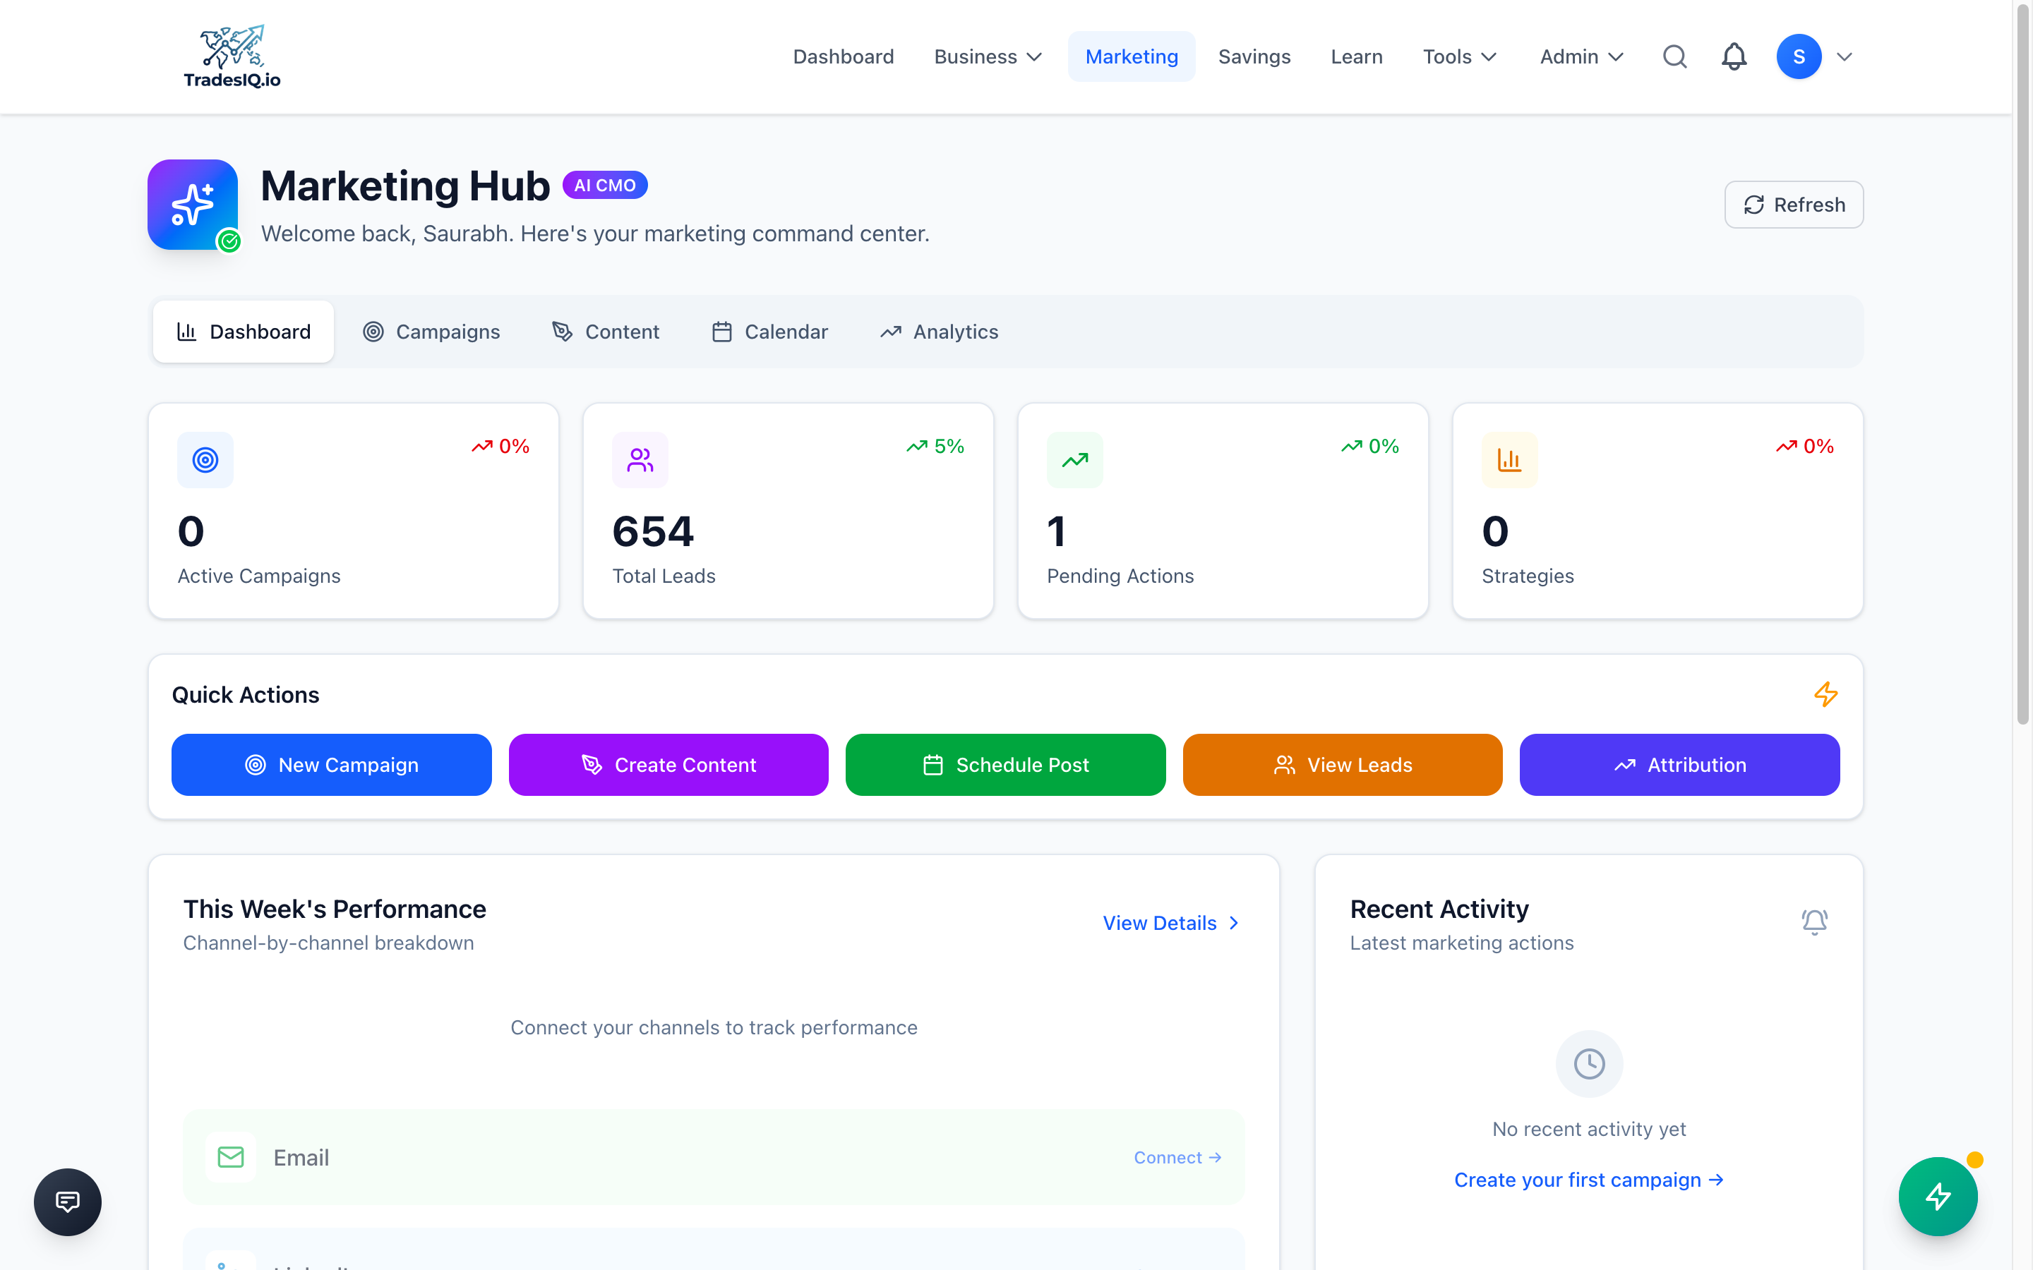Click the View Leads button

[1343, 764]
